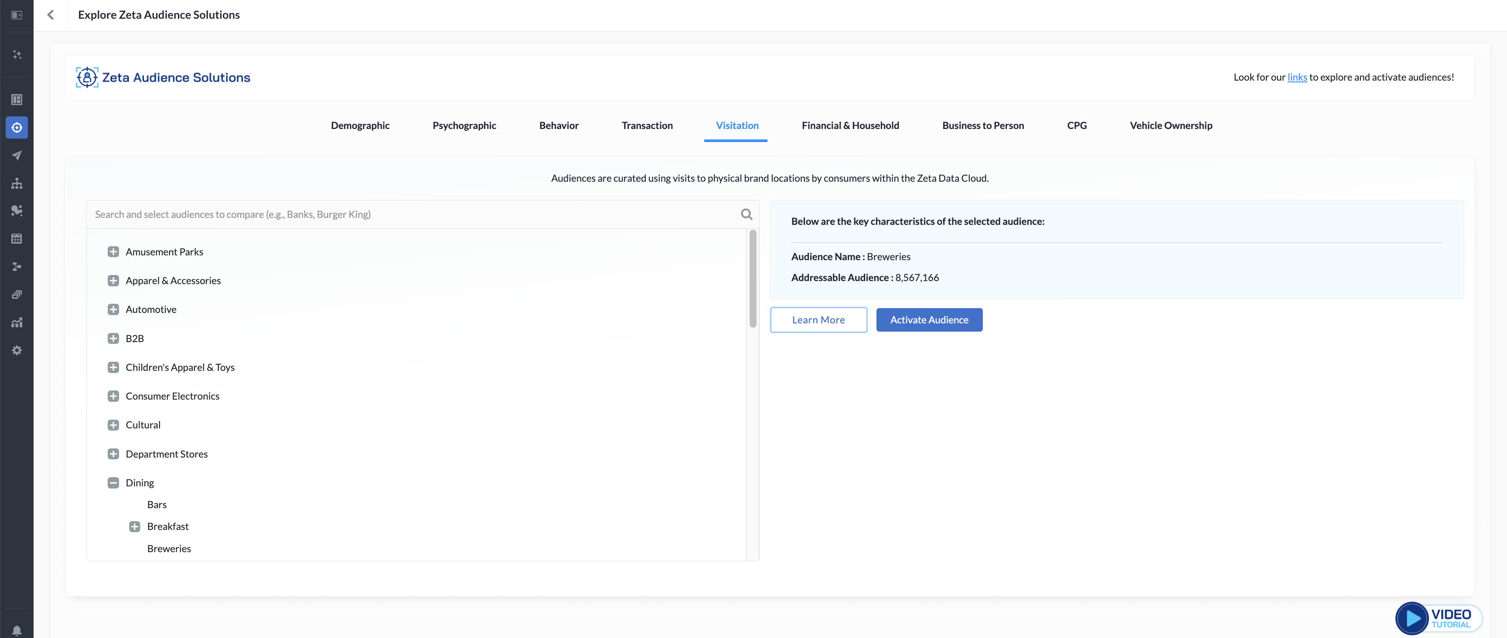The height and width of the screenshot is (638, 1507).
Task: Switch to the Demographic tab
Action: [x=360, y=126]
